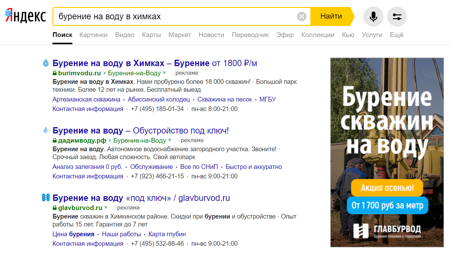Viewport: 450px width, 254px height.
Task: Open Скважина на песок sitelink
Action: tap(225, 99)
